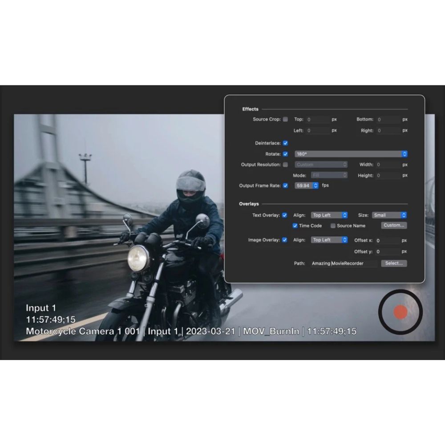445x445 pixels.
Task: Click the Custom... button
Action: pyautogui.click(x=394, y=225)
